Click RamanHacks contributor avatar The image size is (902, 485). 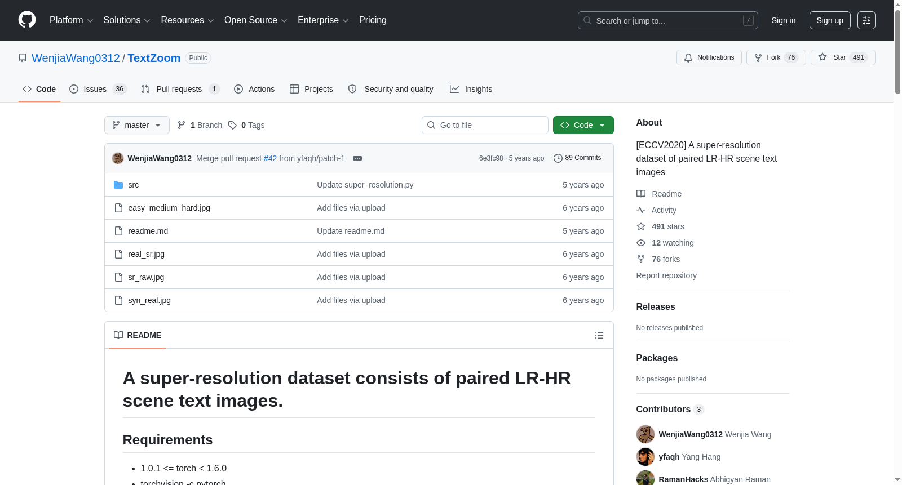coord(645,479)
